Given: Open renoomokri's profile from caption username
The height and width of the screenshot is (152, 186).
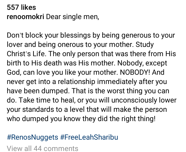Looking at the screenshot, I should [x=25, y=16].
